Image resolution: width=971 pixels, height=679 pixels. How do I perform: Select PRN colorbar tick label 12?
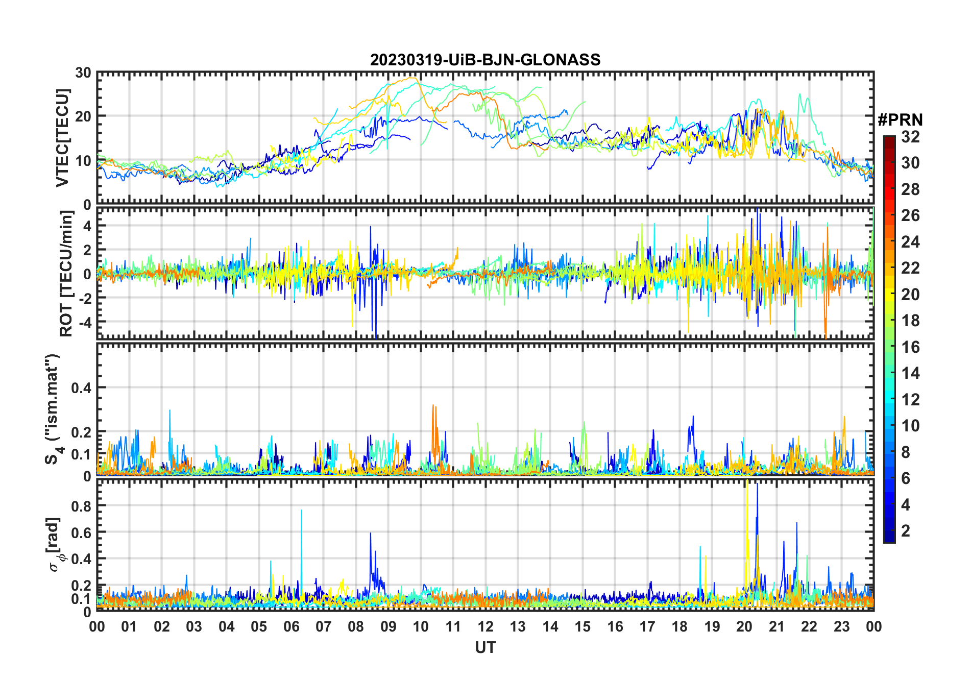pyautogui.click(x=910, y=400)
